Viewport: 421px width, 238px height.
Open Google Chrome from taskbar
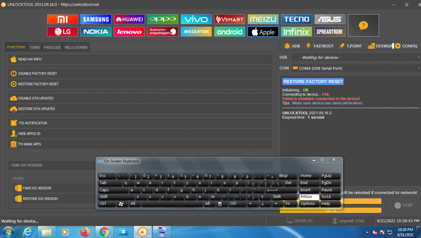click(104, 232)
